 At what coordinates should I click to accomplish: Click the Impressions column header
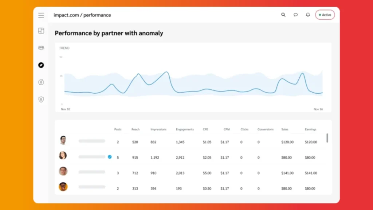pyautogui.click(x=158, y=129)
